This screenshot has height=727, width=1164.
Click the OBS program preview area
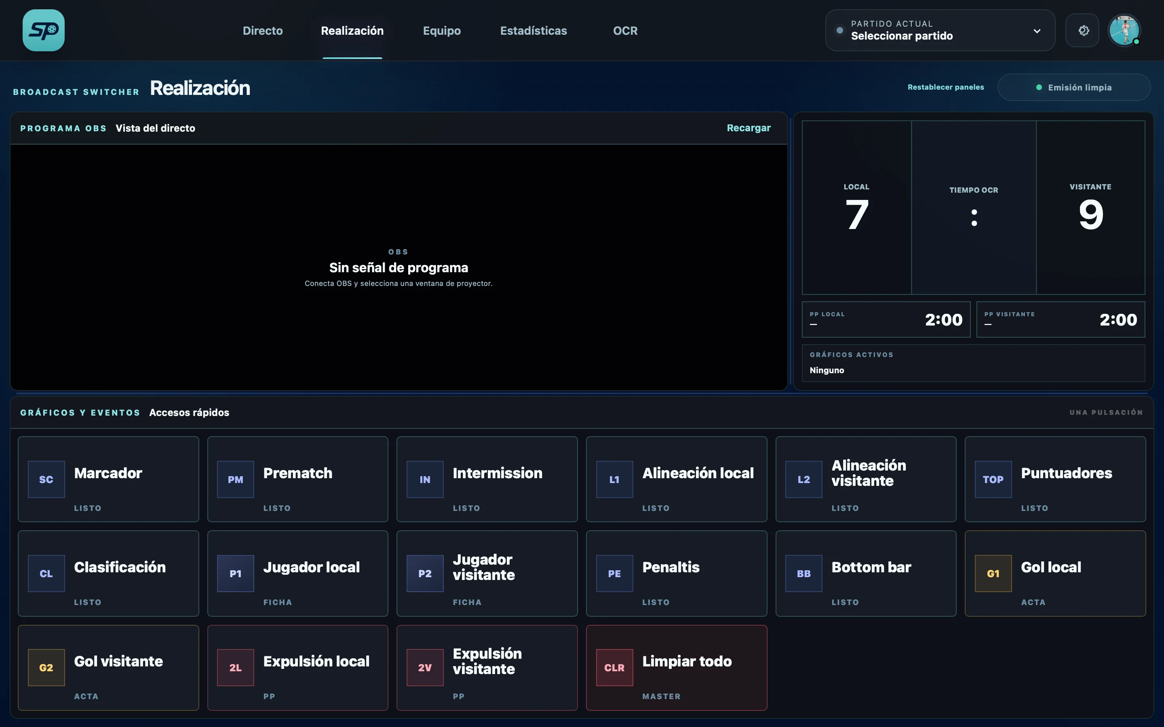pyautogui.click(x=399, y=267)
